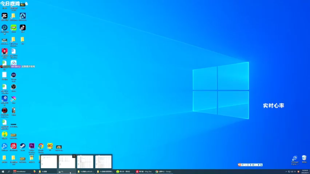This screenshot has height=174, width=310.
Task: Open taskbar search
Action: [x=9, y=172]
